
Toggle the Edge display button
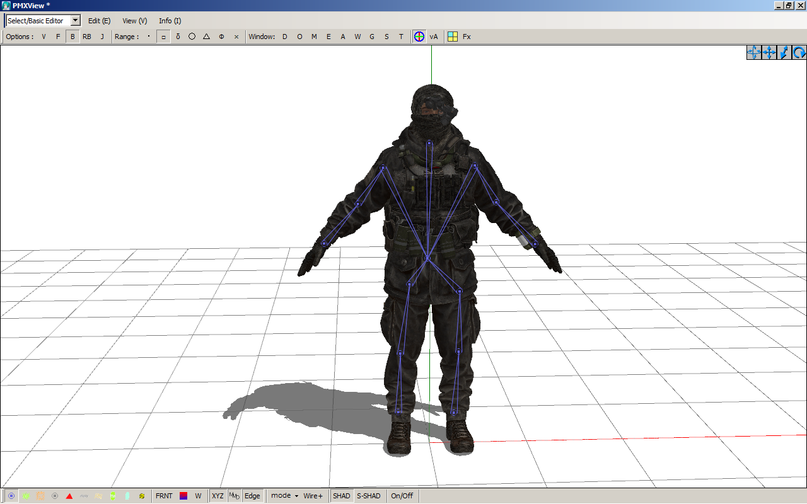pyautogui.click(x=252, y=496)
